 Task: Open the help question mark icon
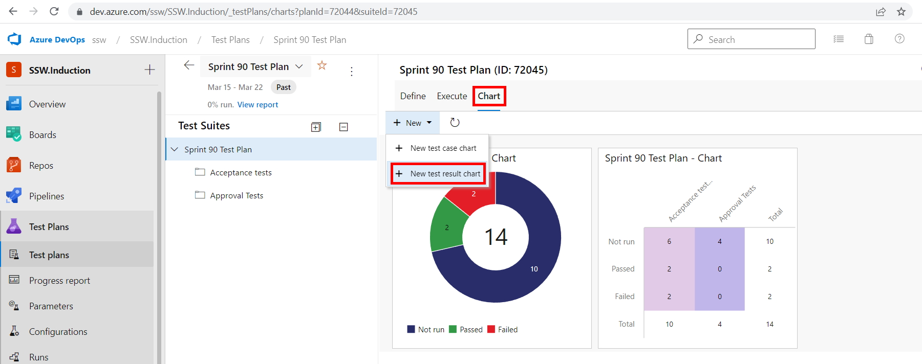click(899, 39)
